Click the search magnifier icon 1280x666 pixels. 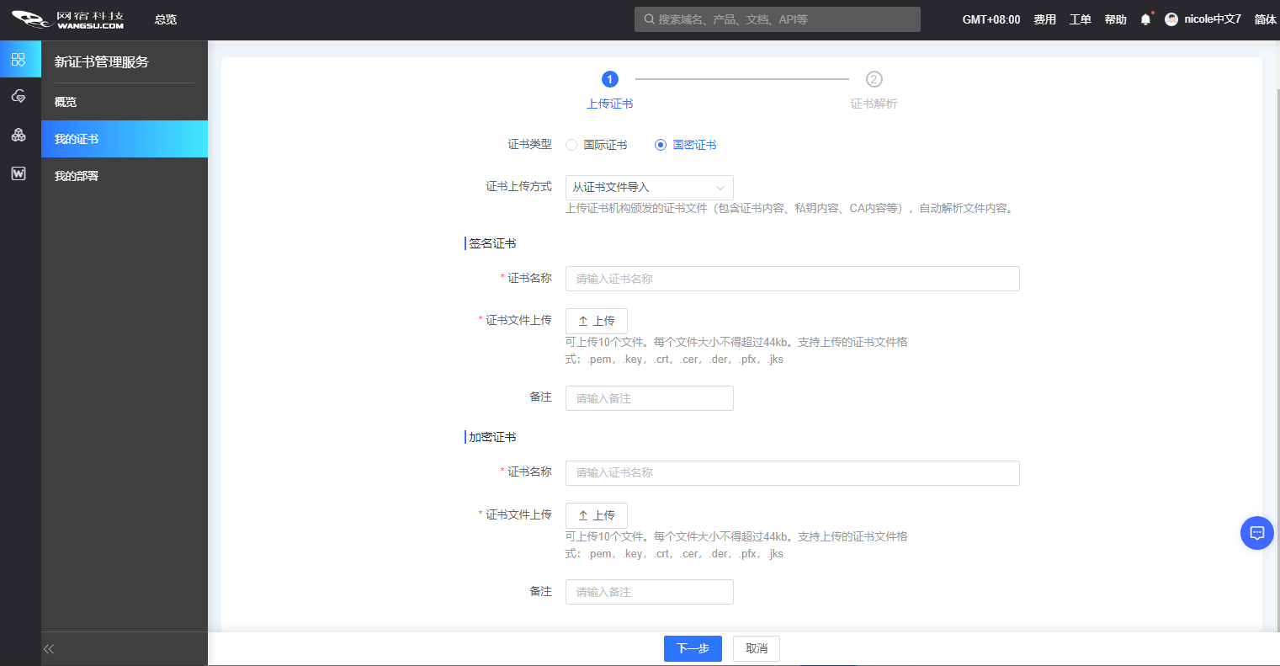(x=649, y=19)
